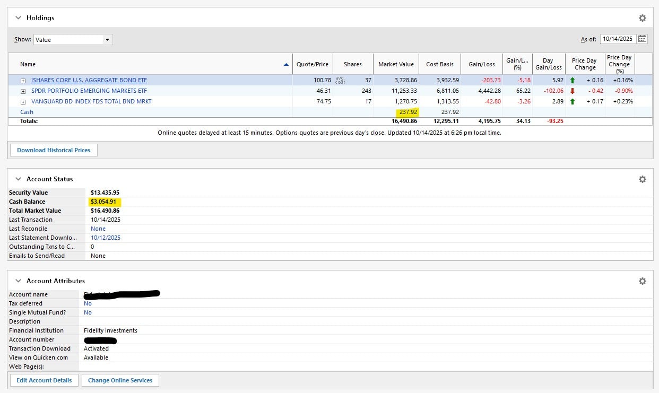Click the As of date field
The image size is (659, 393).
tap(618, 39)
